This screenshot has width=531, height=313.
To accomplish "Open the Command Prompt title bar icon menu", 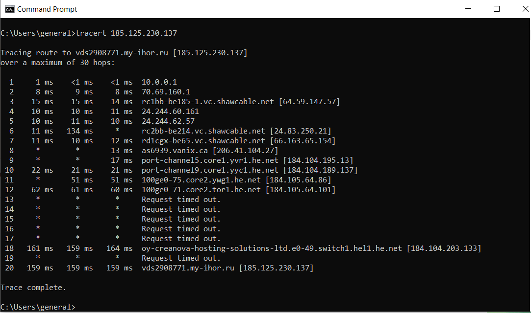I will 9,9.
